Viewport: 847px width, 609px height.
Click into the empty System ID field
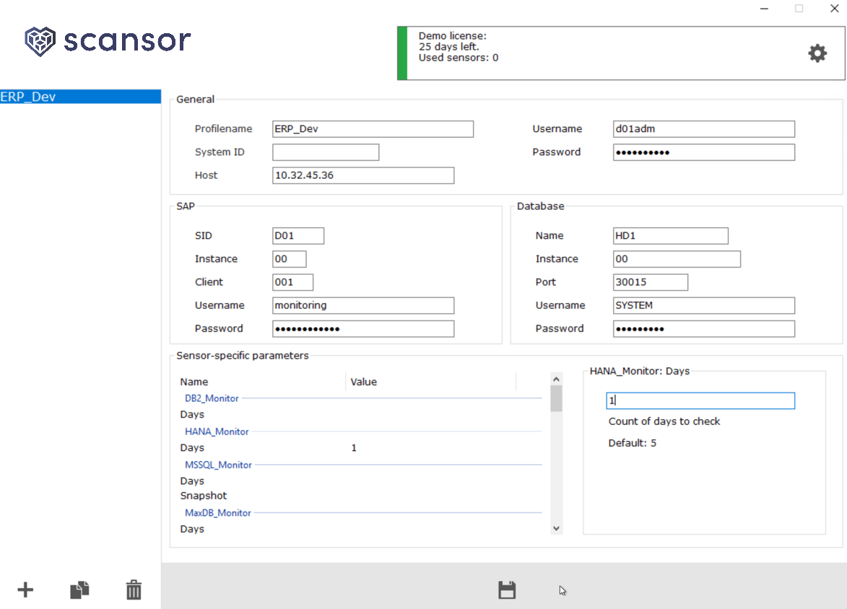pos(325,152)
